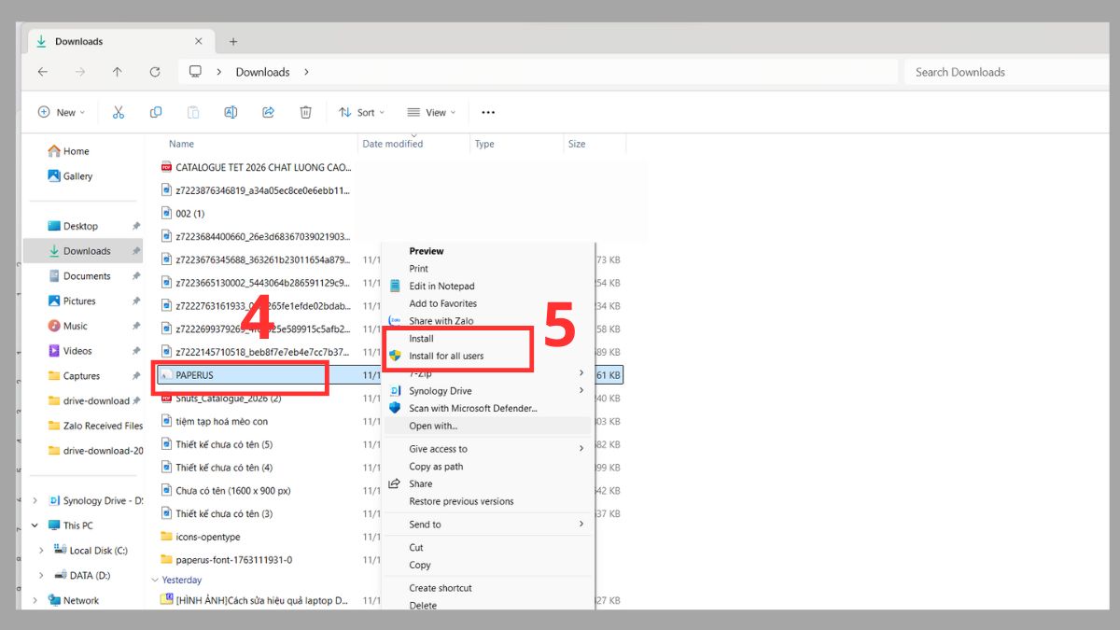Click the Refresh icon in the address bar

click(x=153, y=71)
